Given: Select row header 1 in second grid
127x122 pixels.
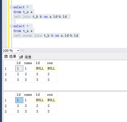Looking at the screenshot, I should [9, 100].
